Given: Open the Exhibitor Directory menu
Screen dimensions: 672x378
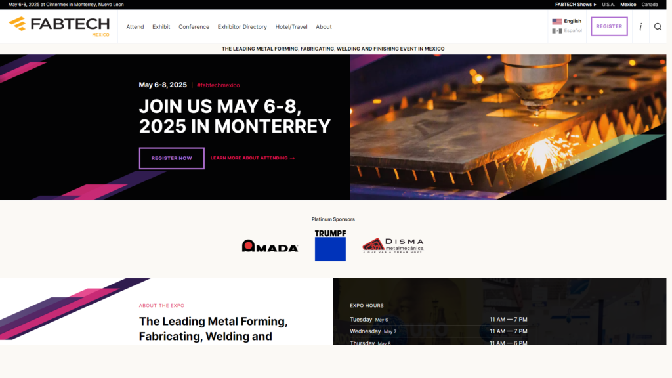Looking at the screenshot, I should pyautogui.click(x=242, y=26).
